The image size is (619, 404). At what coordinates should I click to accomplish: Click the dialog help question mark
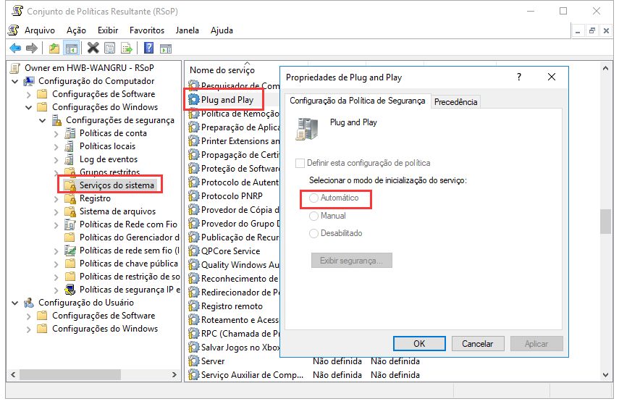[518, 77]
